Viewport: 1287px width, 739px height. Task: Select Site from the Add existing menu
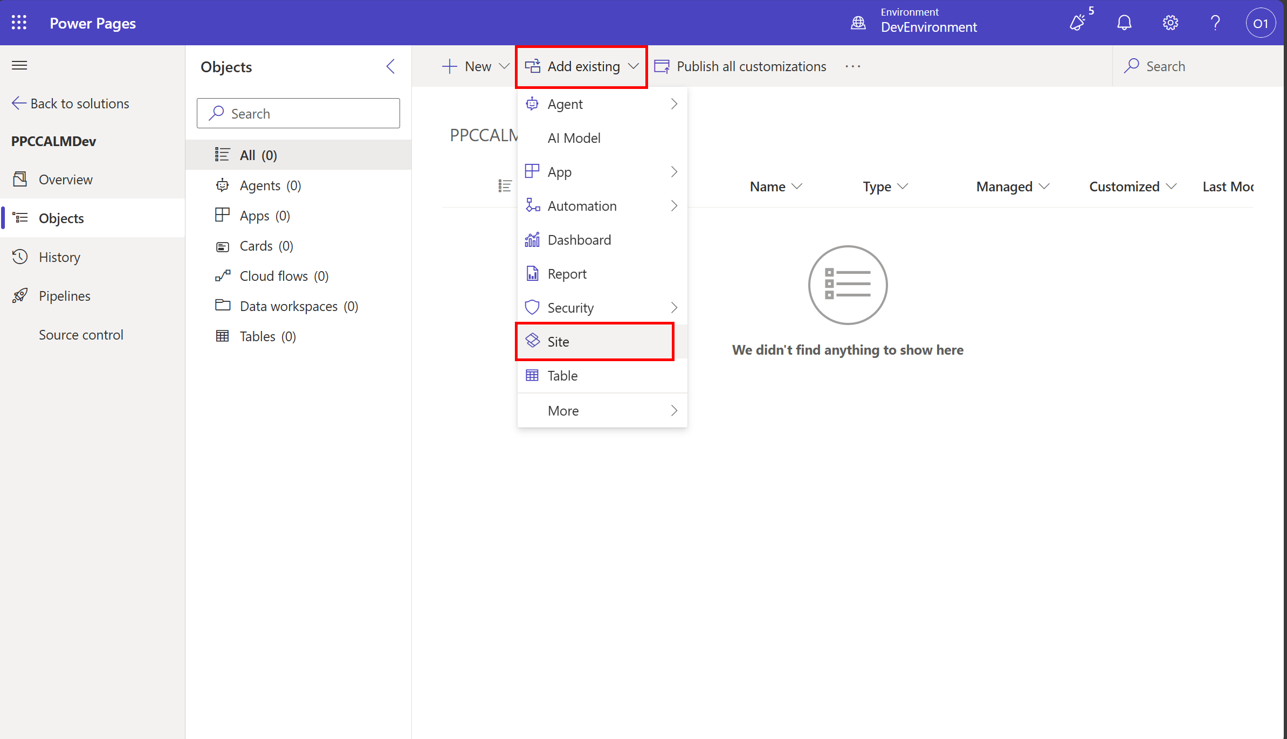pos(558,341)
